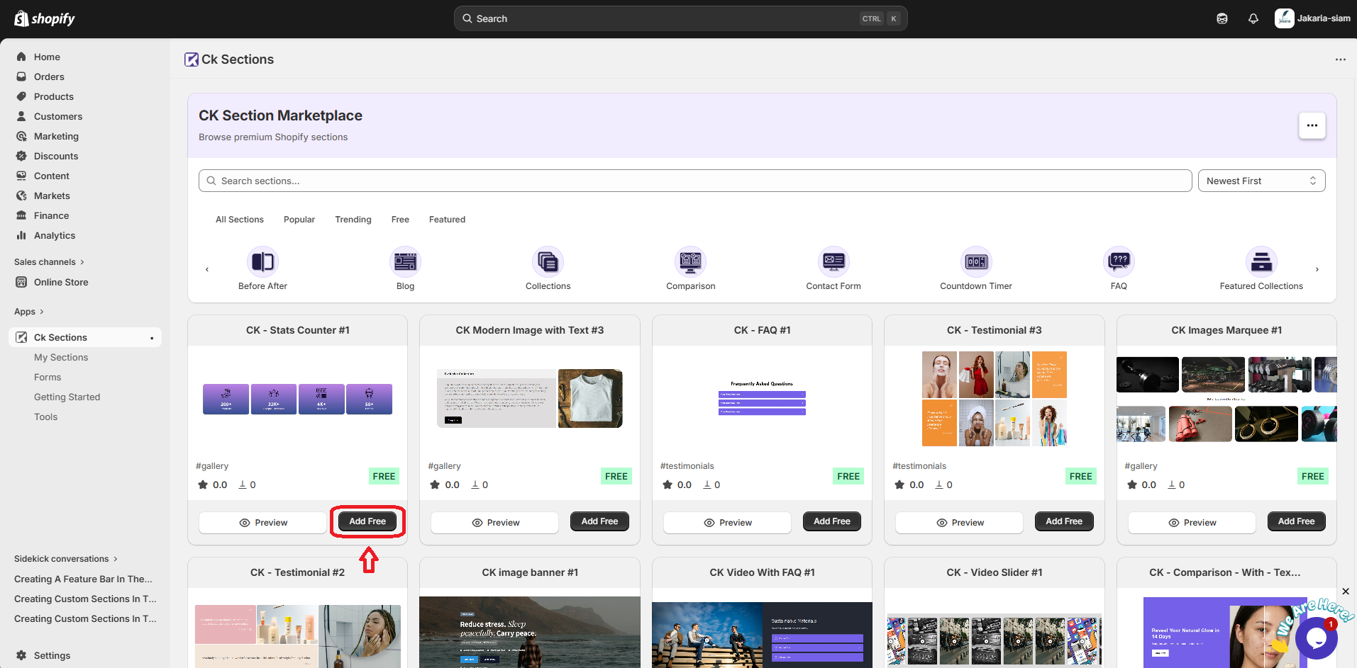This screenshot has height=668, width=1357.
Task: Expand the Sales channels section
Action: point(49,262)
